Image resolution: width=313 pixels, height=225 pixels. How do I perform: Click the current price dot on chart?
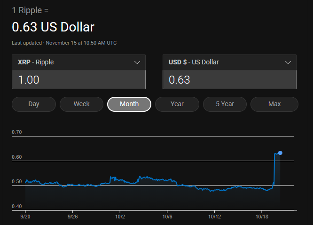coord(280,153)
